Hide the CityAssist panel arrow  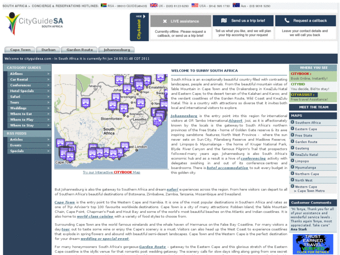(144, 16)
